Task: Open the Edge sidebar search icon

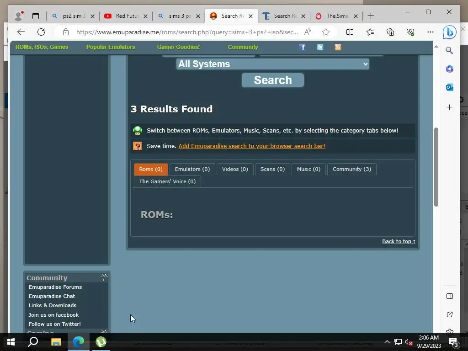Action: coord(450,50)
